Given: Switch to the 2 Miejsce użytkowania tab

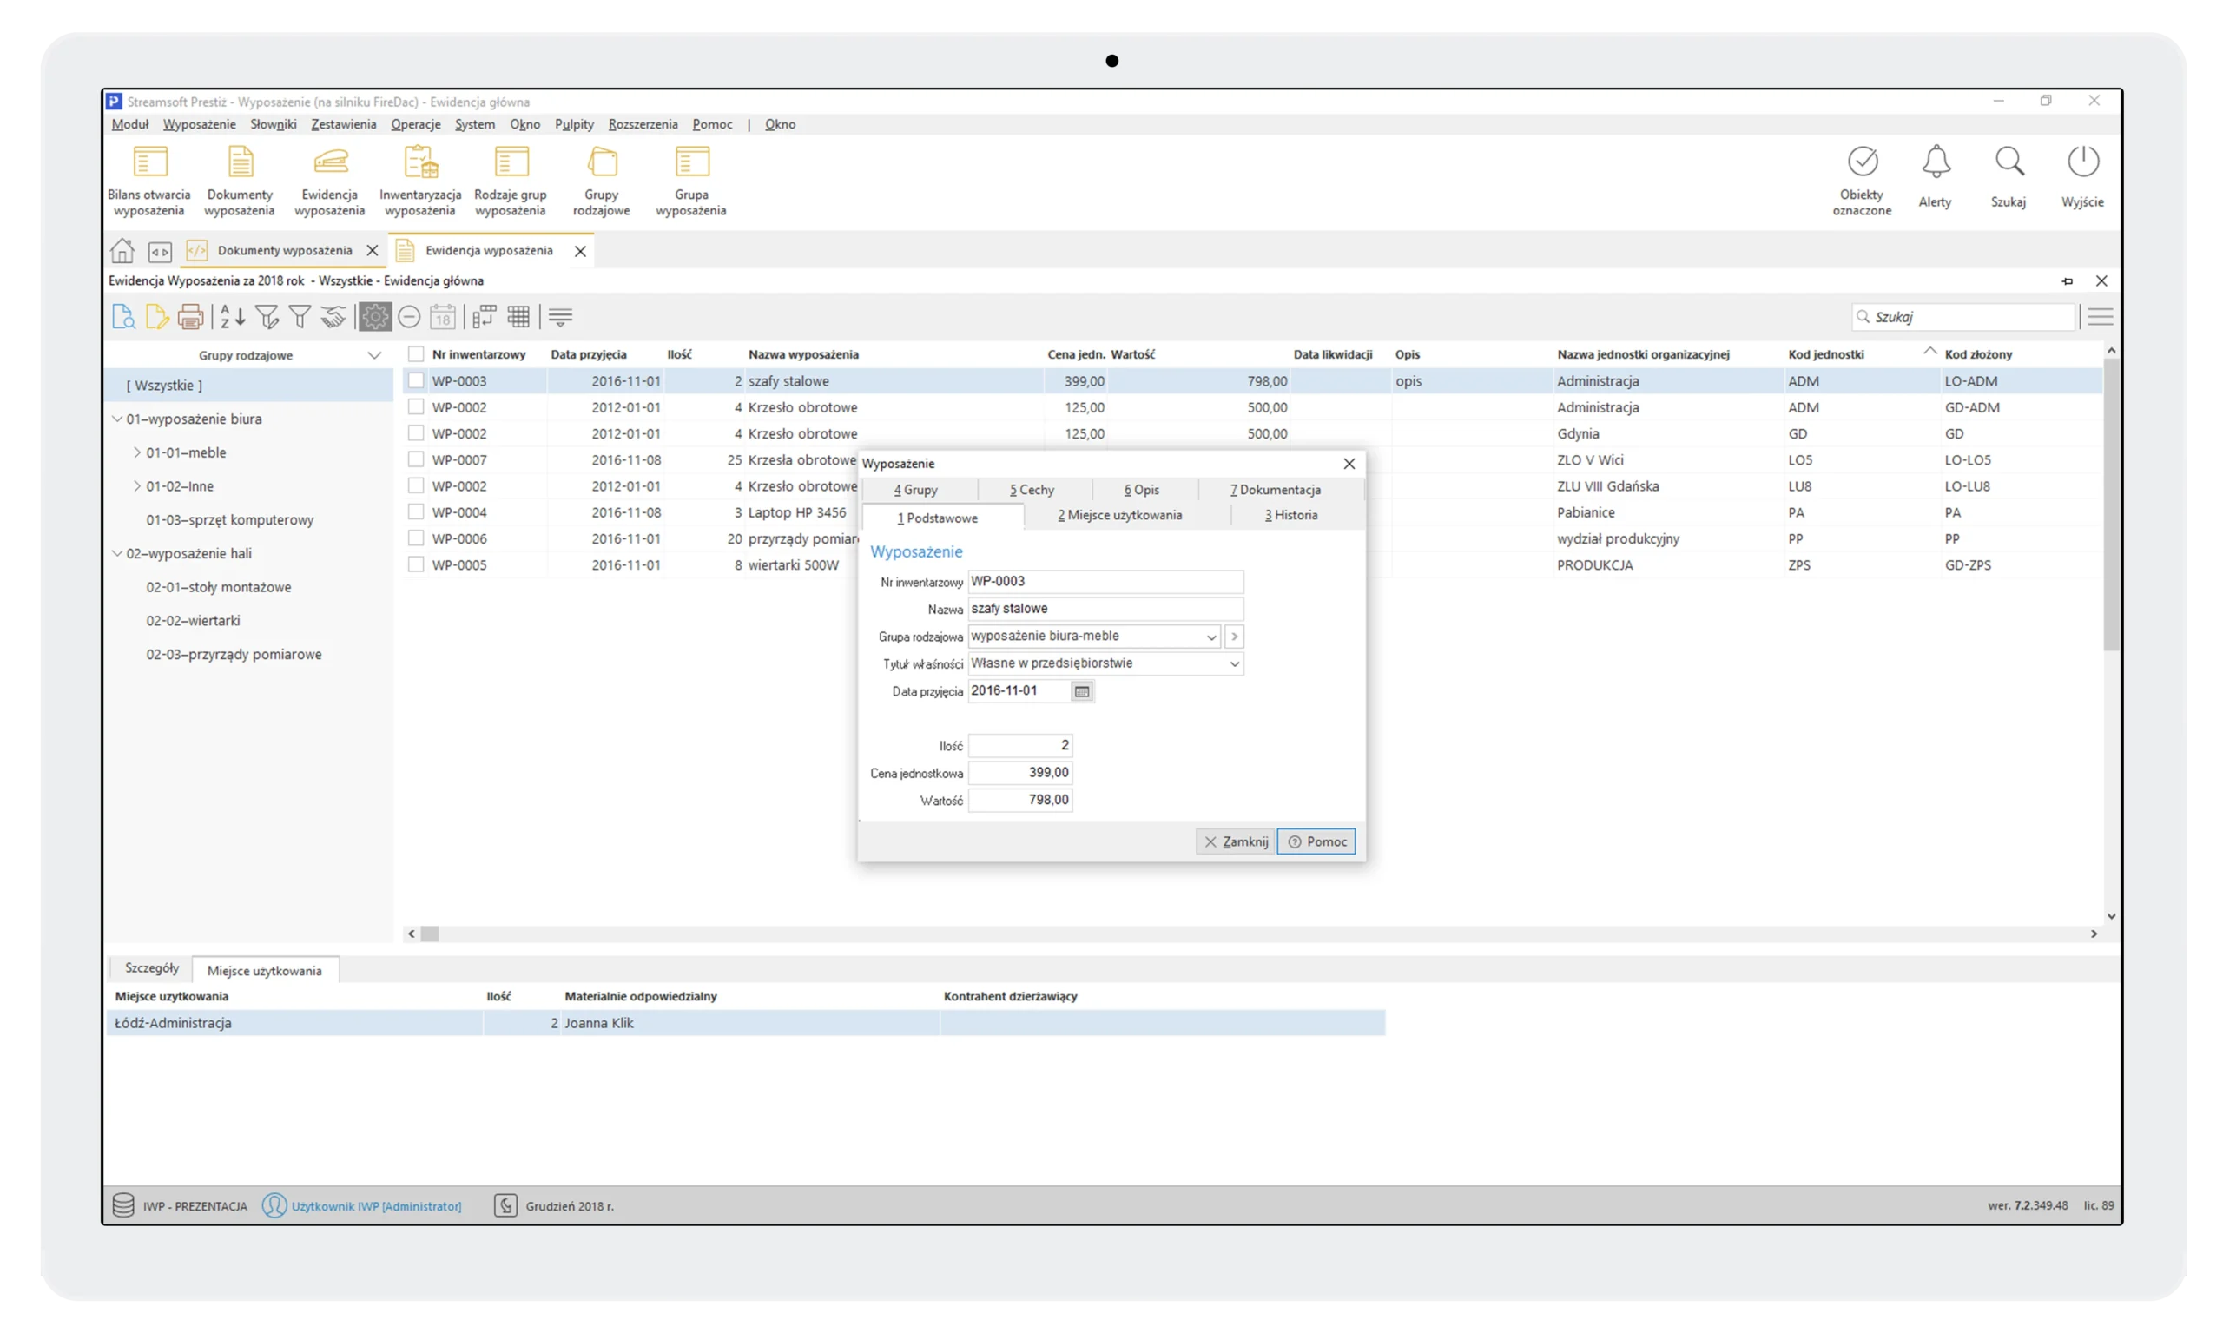Looking at the screenshot, I should 1119,515.
